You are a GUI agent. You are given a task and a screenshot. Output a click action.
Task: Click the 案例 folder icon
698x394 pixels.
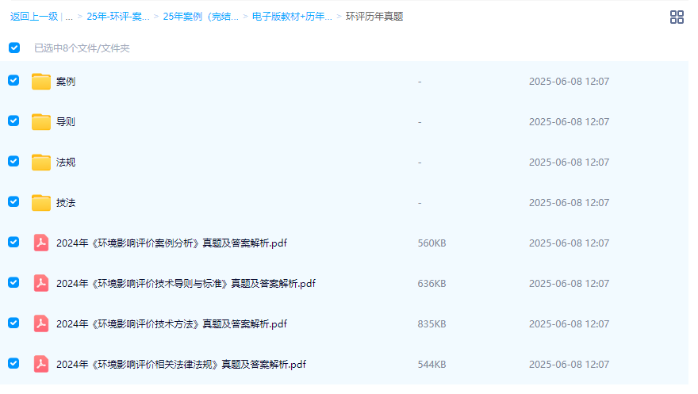click(x=41, y=82)
